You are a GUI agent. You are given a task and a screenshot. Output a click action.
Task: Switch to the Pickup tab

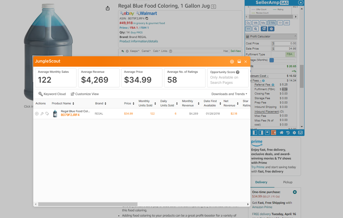coord(288,182)
